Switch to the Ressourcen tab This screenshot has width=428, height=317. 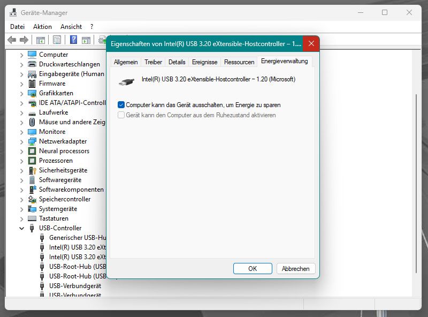[239, 62]
